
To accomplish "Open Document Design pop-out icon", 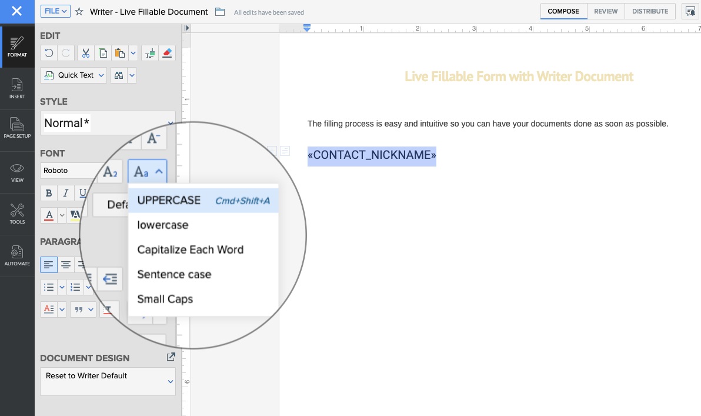I will [171, 357].
